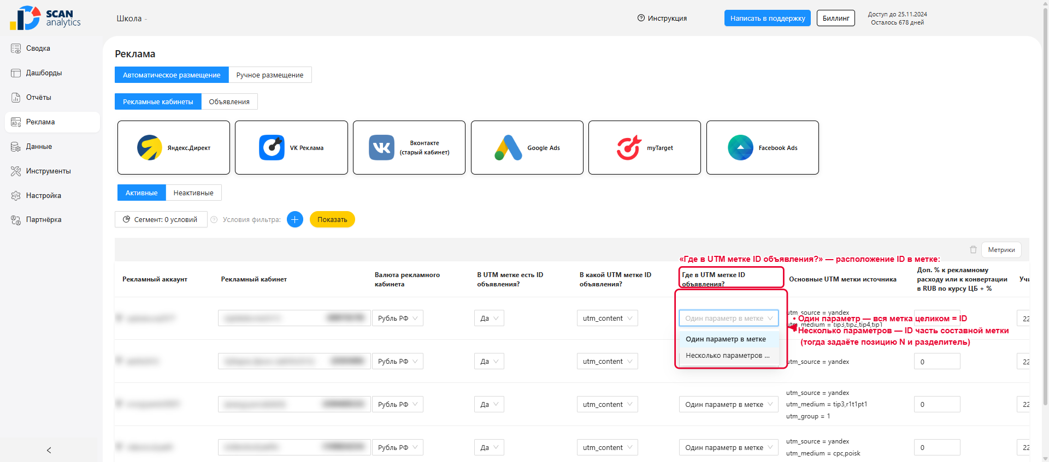
Task: Choose the VK Реклама cabinet card
Action: pyautogui.click(x=291, y=148)
